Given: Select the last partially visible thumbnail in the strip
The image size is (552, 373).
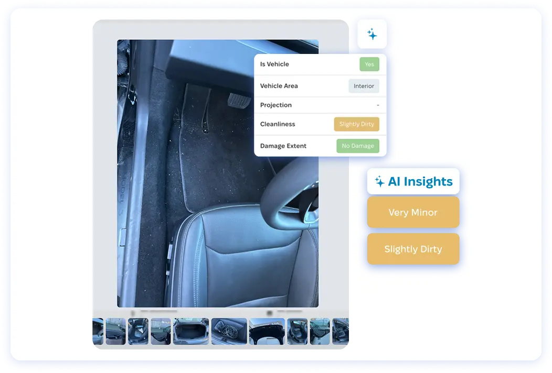Looking at the screenshot, I should (341, 331).
